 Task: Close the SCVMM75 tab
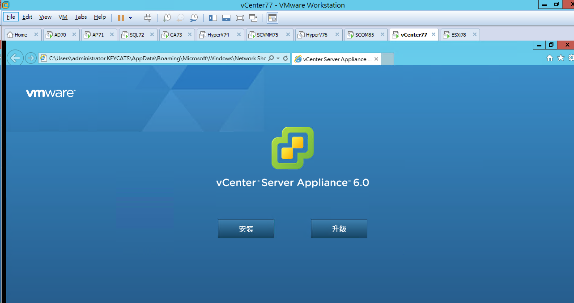[x=287, y=34]
